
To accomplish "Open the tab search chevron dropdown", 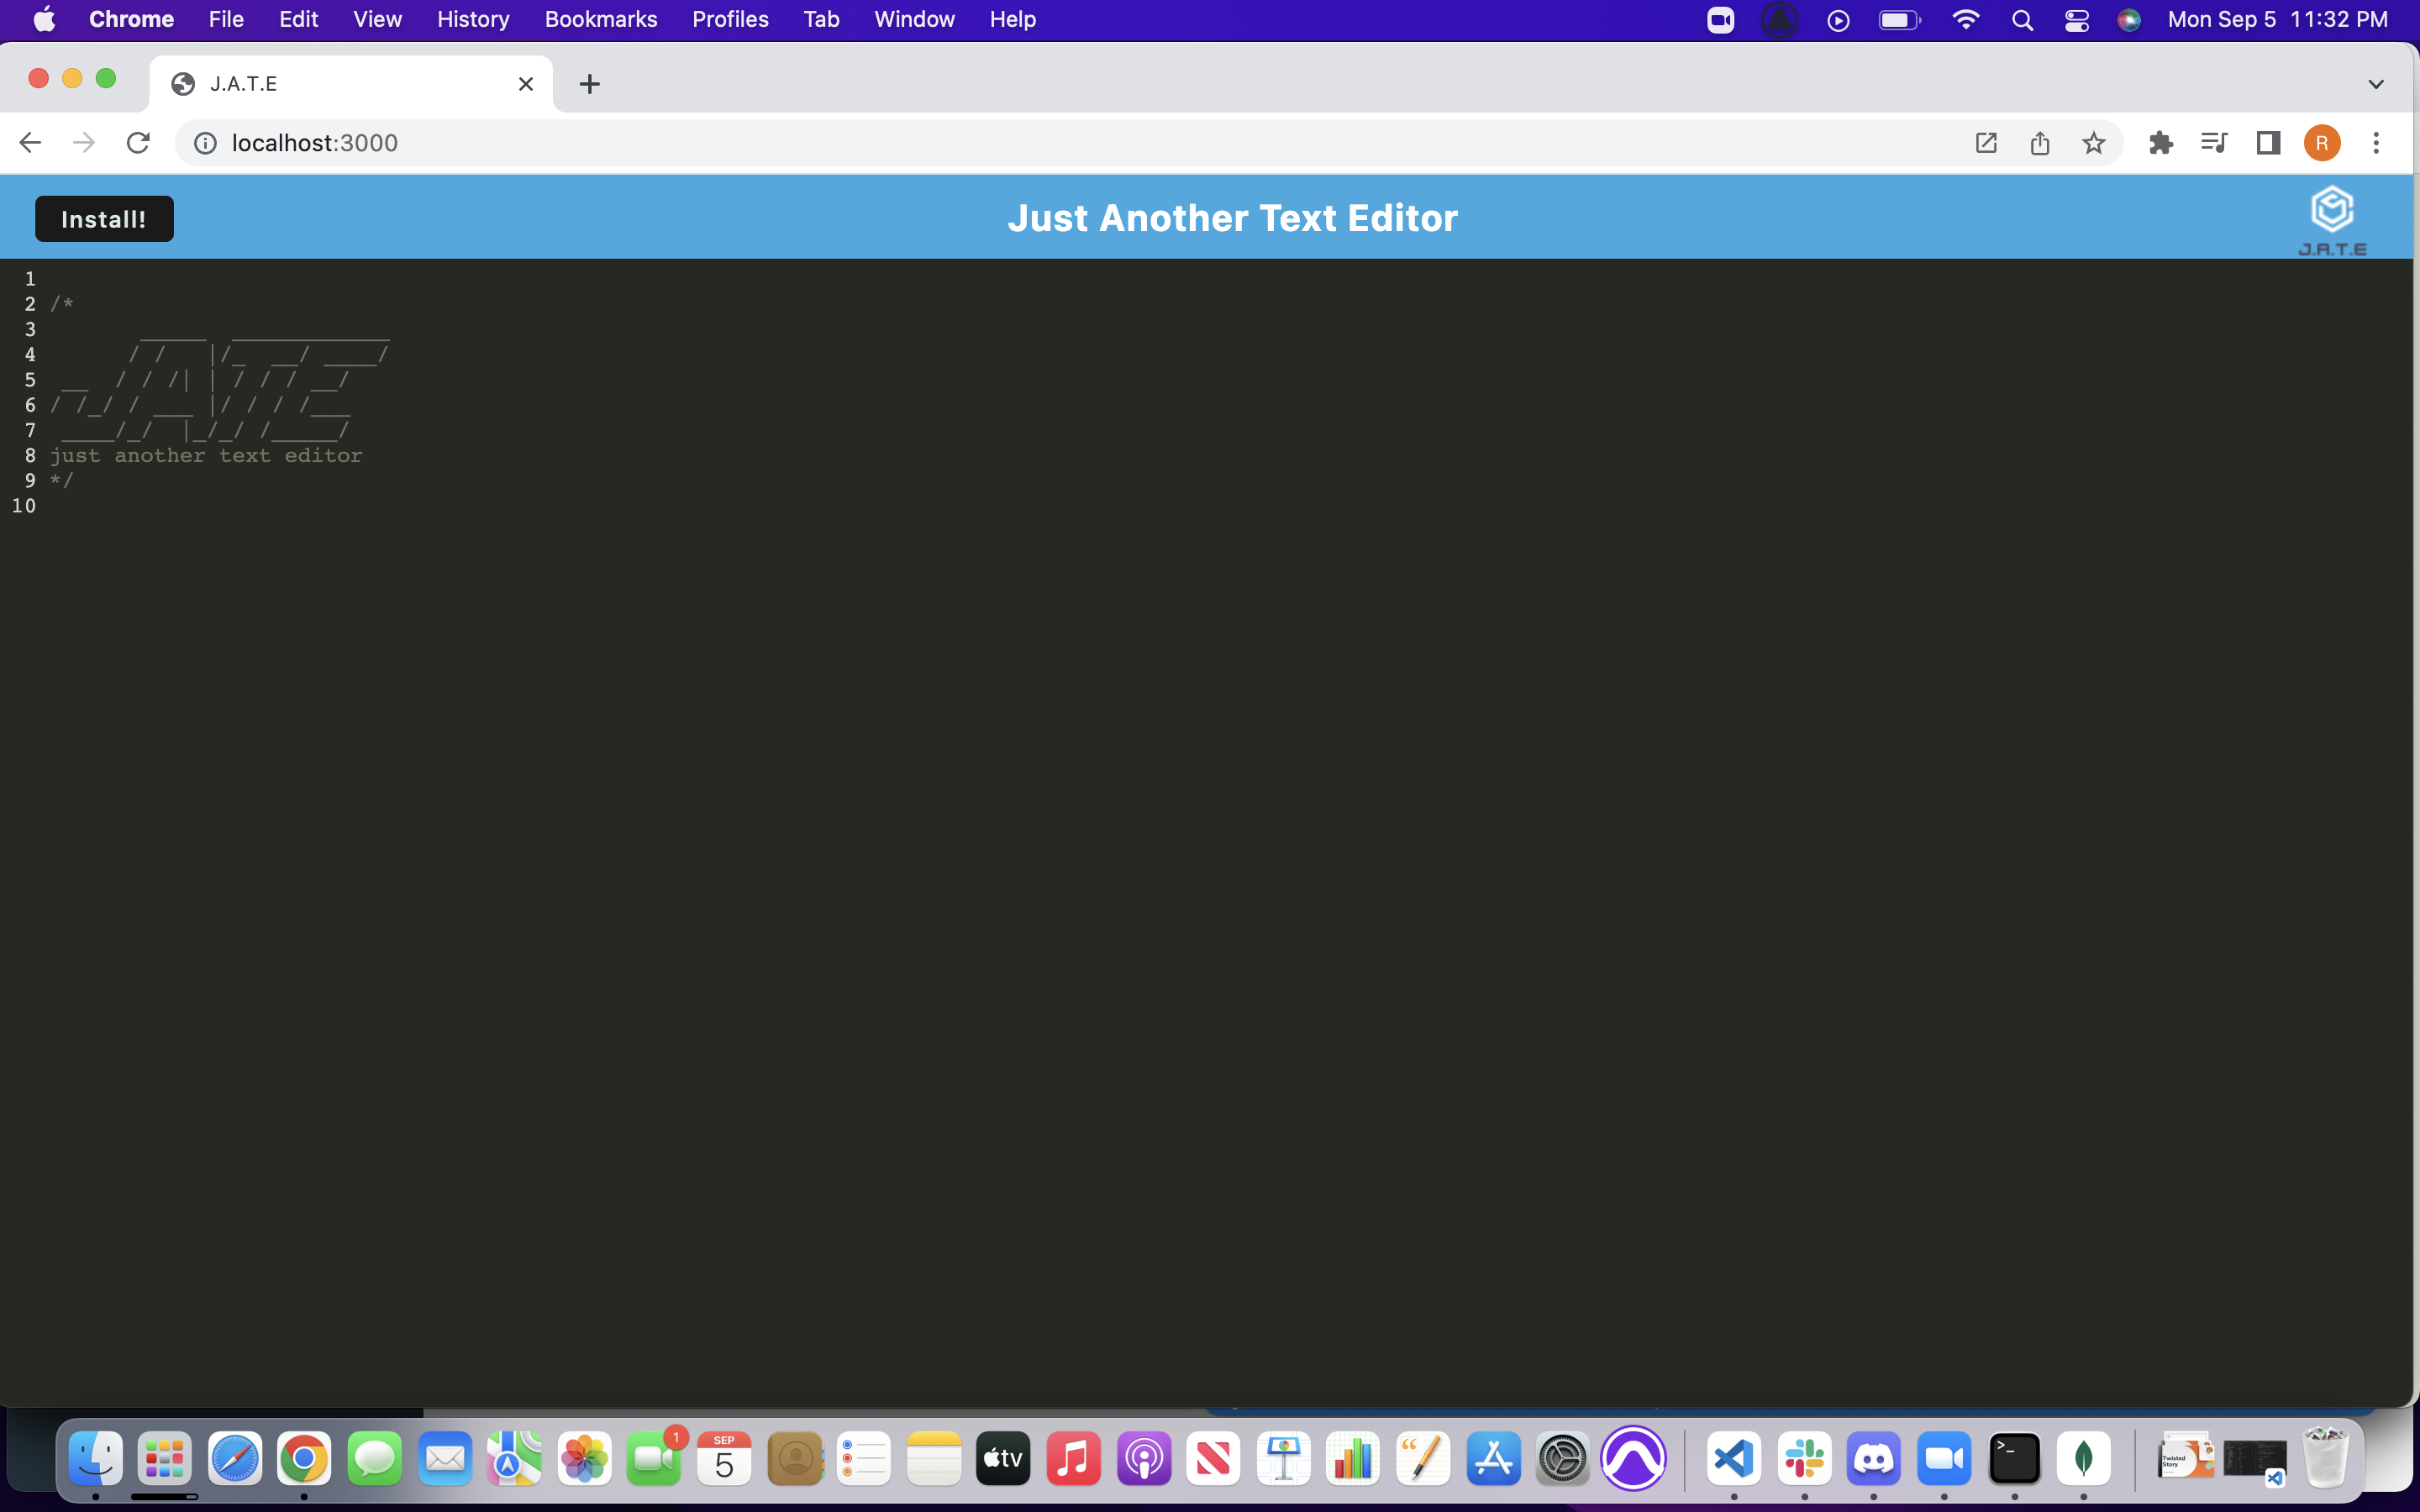I will pyautogui.click(x=2376, y=83).
